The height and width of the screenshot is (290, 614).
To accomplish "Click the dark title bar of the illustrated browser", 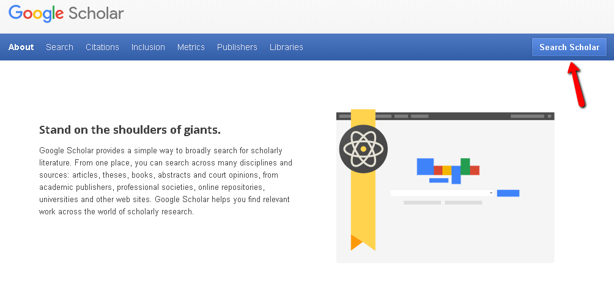I will point(465,115).
